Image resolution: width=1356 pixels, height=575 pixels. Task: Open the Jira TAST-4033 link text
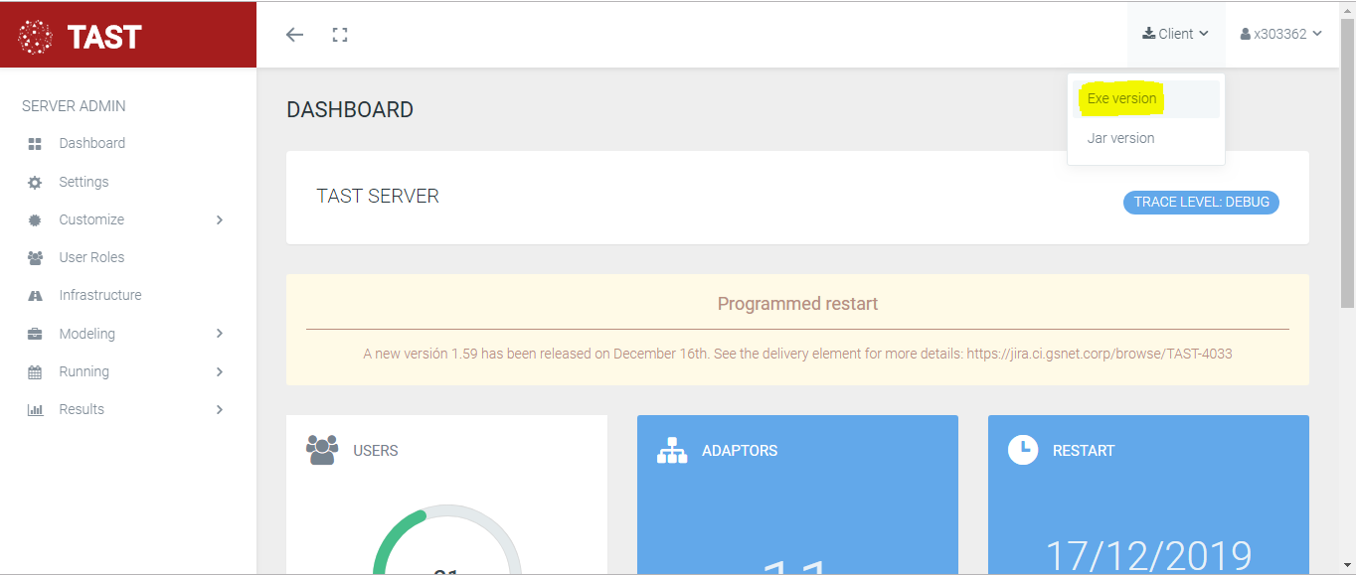[1099, 354]
